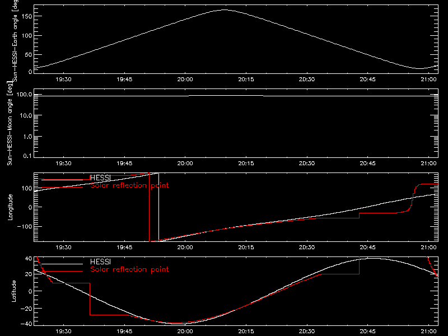This screenshot has height=336, width=448.
Task: Click the -40 tick on the Latitude axis
Action: (x=26, y=324)
